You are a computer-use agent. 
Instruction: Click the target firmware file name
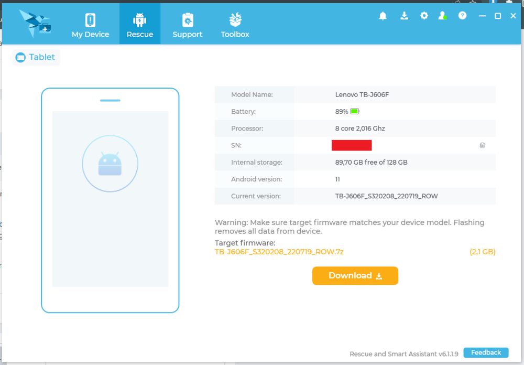click(279, 252)
